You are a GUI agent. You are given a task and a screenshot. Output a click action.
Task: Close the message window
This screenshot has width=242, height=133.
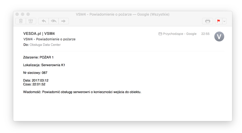(x=17, y=14)
